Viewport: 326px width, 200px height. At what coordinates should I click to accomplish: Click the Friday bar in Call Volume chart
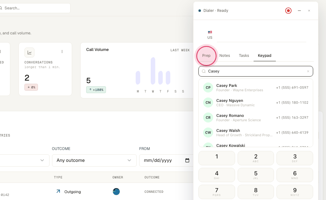point(168,78)
